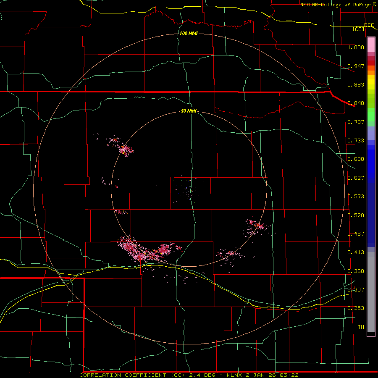
Task: Select the 0.307 legend value
Action: click(356, 290)
